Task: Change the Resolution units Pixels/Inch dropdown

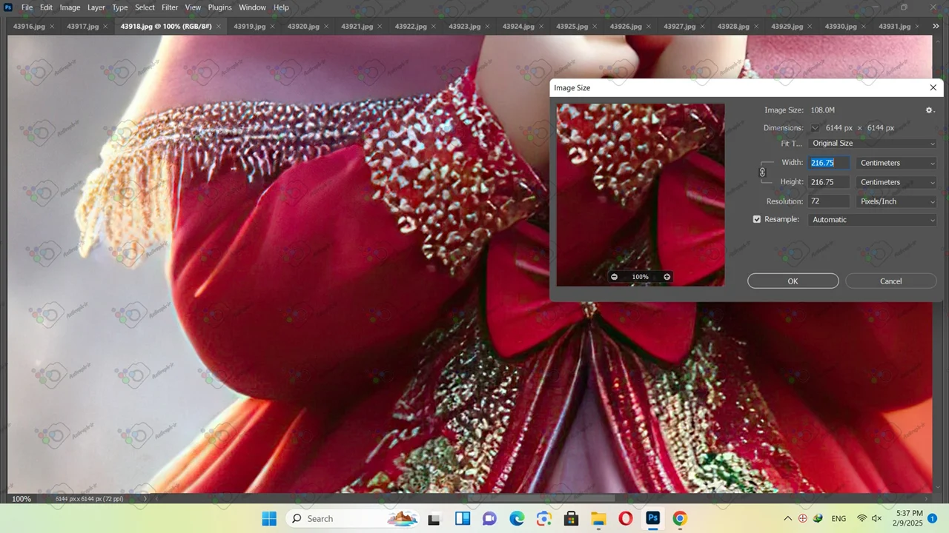Action: pos(896,201)
